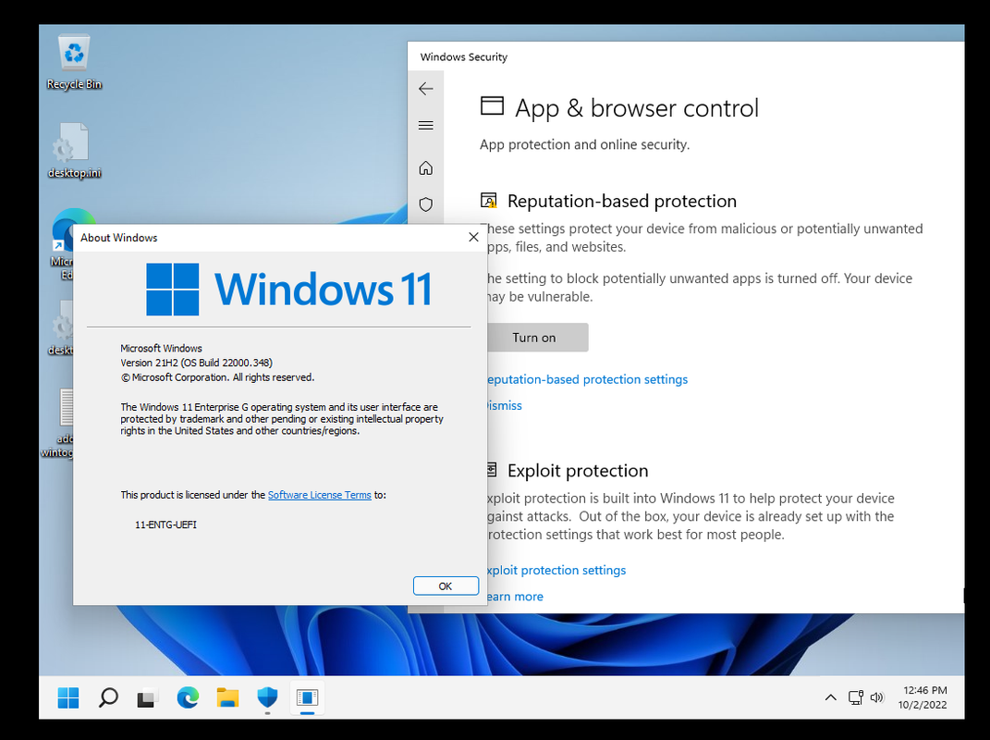Open Virus & threat protection shield icon
The image size is (990, 740).
click(425, 204)
